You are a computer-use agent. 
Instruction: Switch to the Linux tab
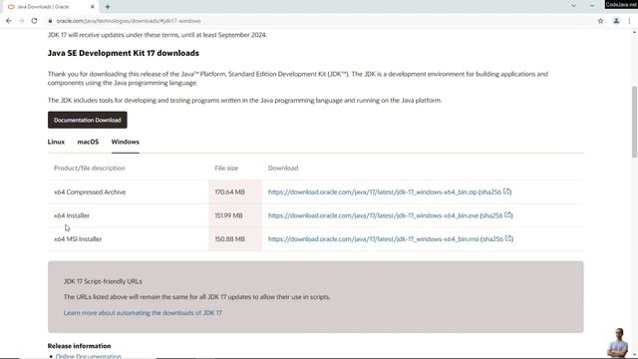coord(56,142)
